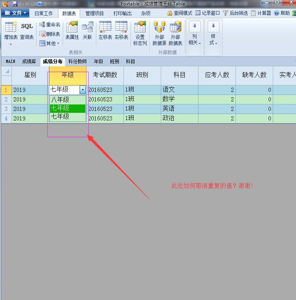Click the 年级 cell dropdown arrow
296x300 pixels.
[83, 90]
